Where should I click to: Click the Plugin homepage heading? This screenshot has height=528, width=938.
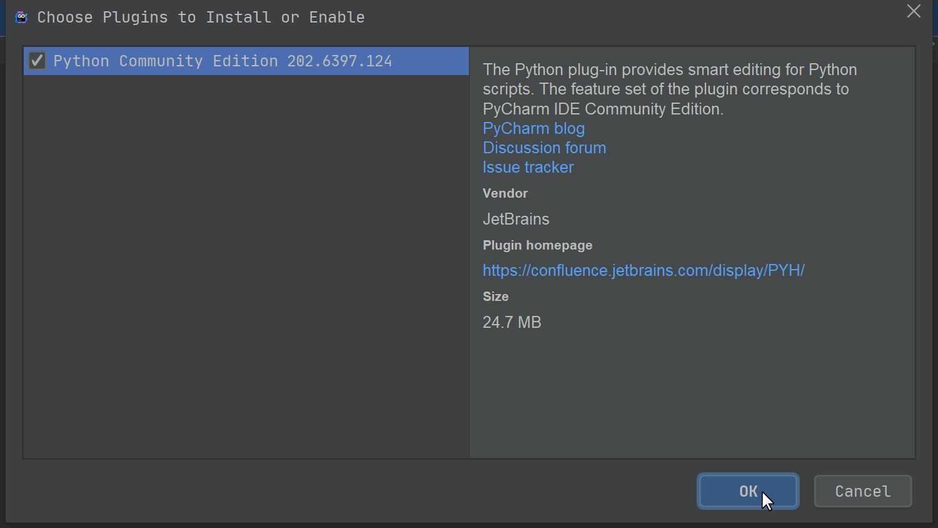[x=537, y=245]
